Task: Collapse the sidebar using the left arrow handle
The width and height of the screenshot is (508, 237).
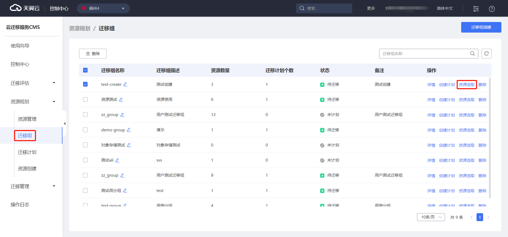Action: pyautogui.click(x=64, y=123)
